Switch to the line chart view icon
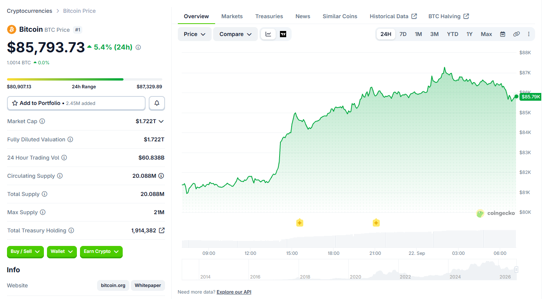This screenshot has width=544, height=299. [x=268, y=34]
